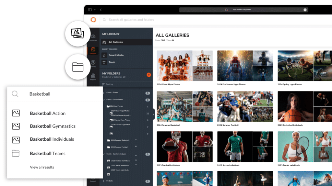The width and height of the screenshot is (332, 186).
Task: Open the 2023 Soccer Individuals gallery thumbnail
Action: [245, 147]
